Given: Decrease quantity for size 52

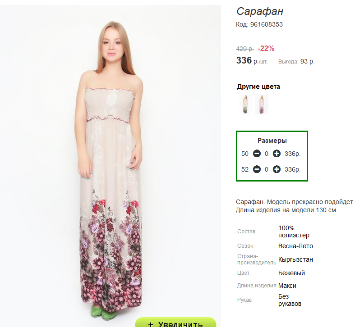Looking at the screenshot, I should coord(257,169).
